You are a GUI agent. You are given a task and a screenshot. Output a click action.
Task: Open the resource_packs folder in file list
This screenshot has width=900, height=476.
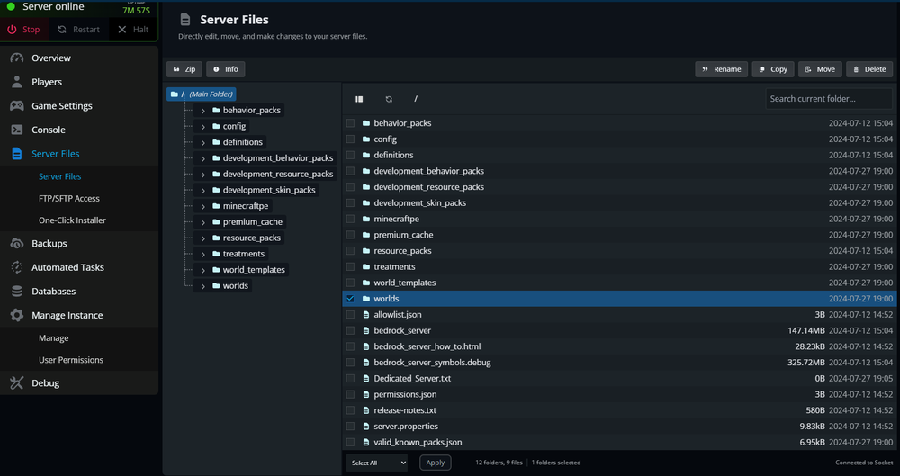point(402,251)
